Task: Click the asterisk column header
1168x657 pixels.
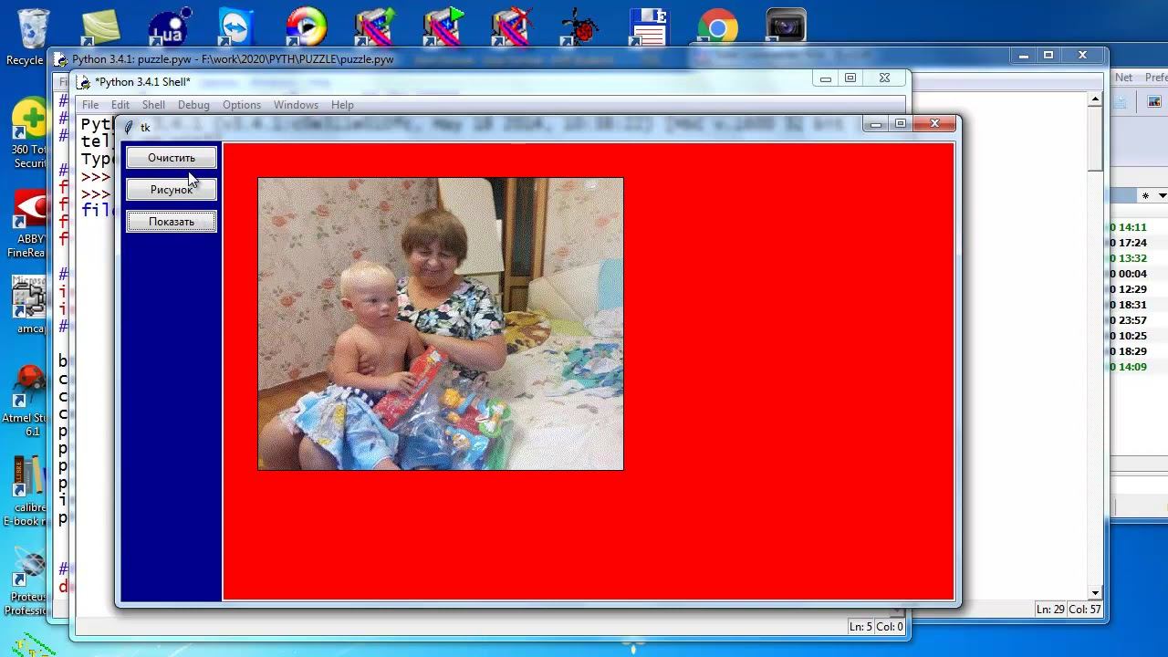Action: (x=1145, y=195)
